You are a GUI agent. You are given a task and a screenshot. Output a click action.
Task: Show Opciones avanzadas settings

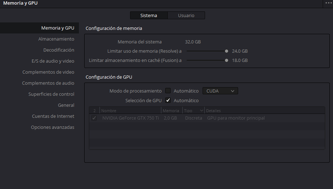tap(53, 127)
